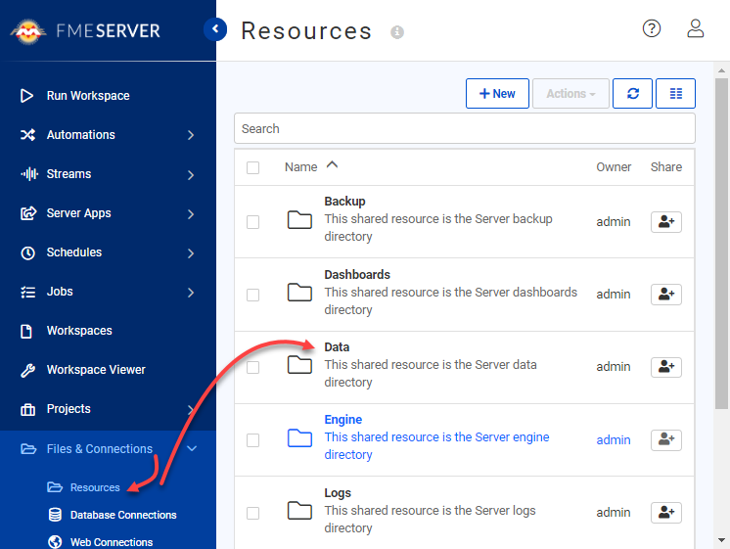Expand the Server Apps submenu chevron
Screen dimensions: 730x549
tap(191, 214)
